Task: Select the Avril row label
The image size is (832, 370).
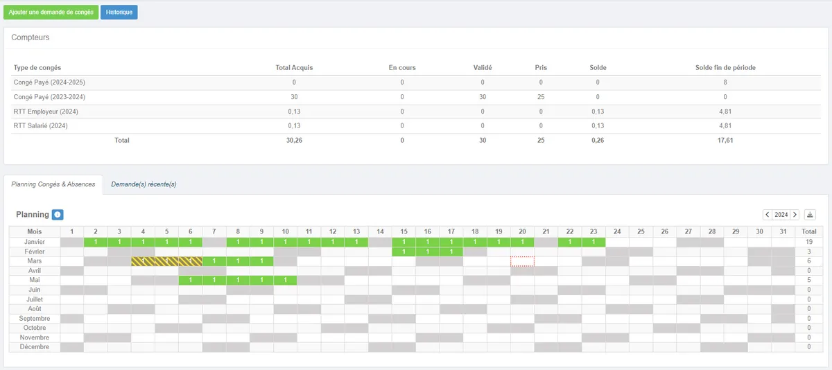Action: (x=35, y=271)
